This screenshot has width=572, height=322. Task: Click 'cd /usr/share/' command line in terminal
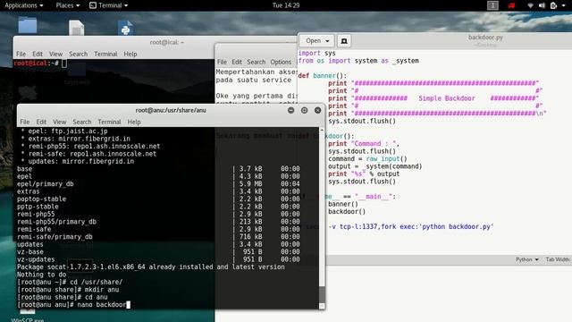(70, 282)
